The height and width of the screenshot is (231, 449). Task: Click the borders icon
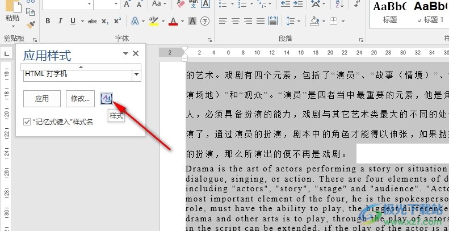click(334, 21)
